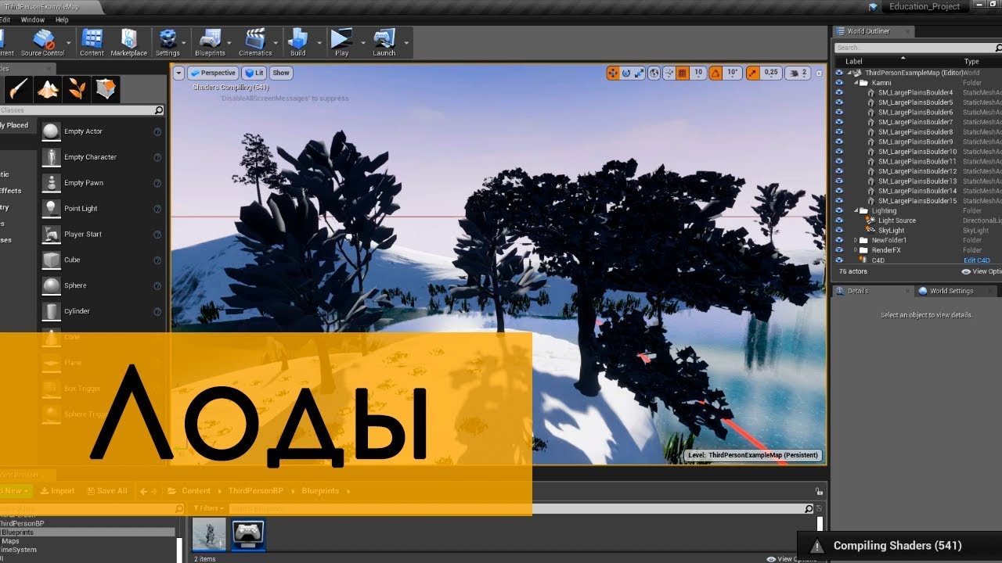Click the Empty Actor icon
The height and width of the screenshot is (563, 1002).
click(52, 131)
